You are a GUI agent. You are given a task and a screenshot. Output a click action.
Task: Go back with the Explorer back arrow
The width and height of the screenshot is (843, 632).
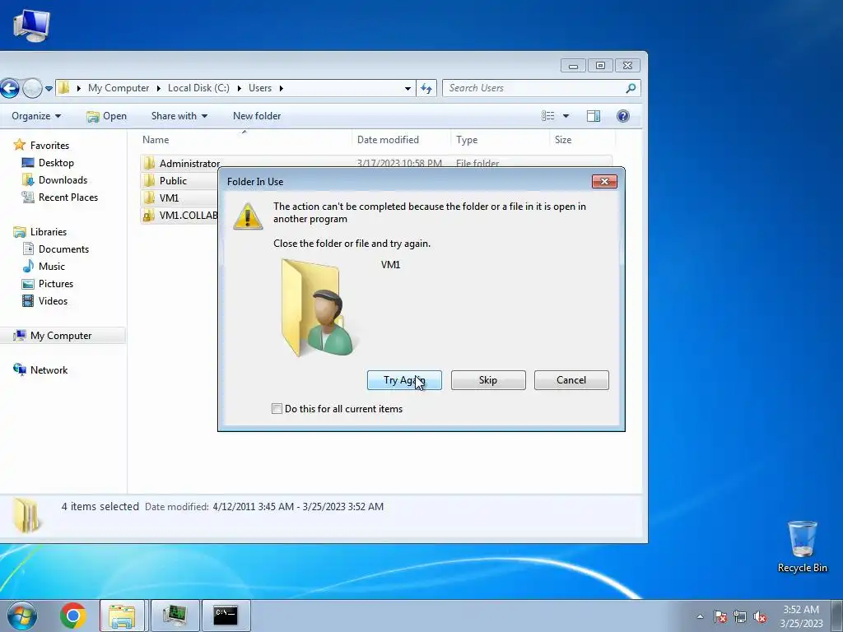(x=9, y=88)
